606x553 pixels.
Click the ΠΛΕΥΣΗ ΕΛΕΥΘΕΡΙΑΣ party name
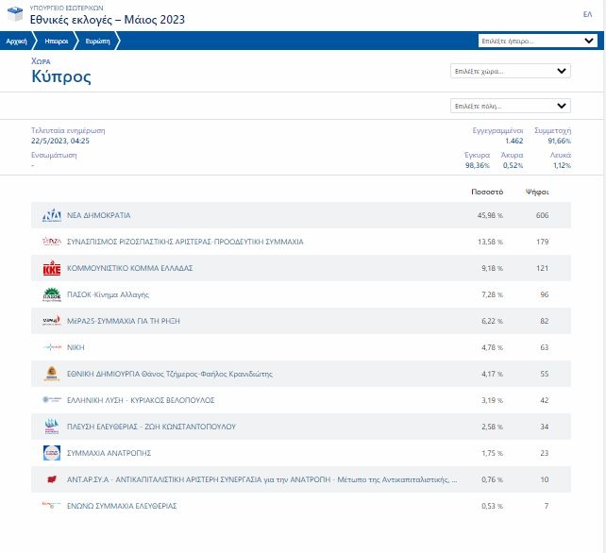[151, 427]
